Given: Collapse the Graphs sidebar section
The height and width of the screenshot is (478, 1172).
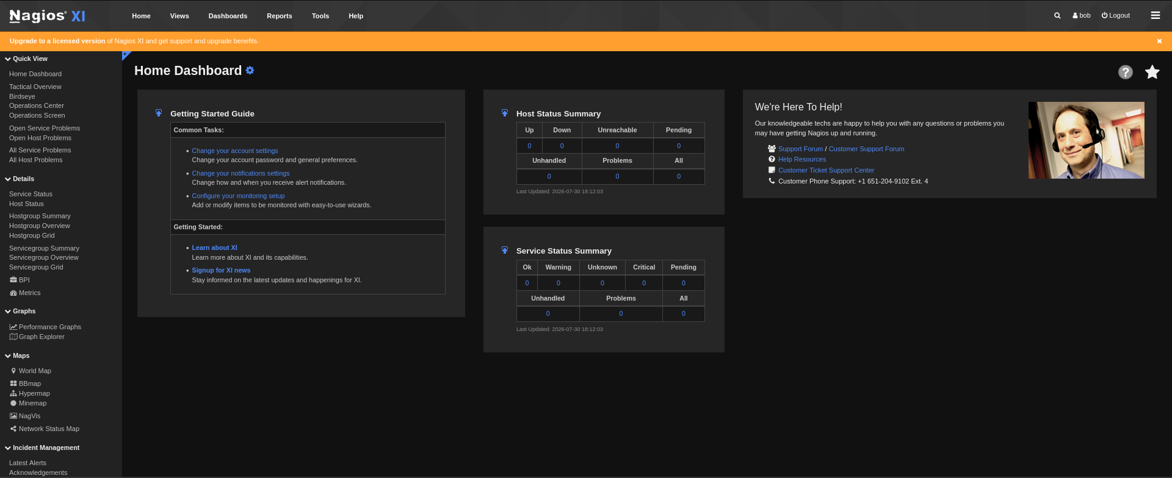Looking at the screenshot, I should 20,312.
